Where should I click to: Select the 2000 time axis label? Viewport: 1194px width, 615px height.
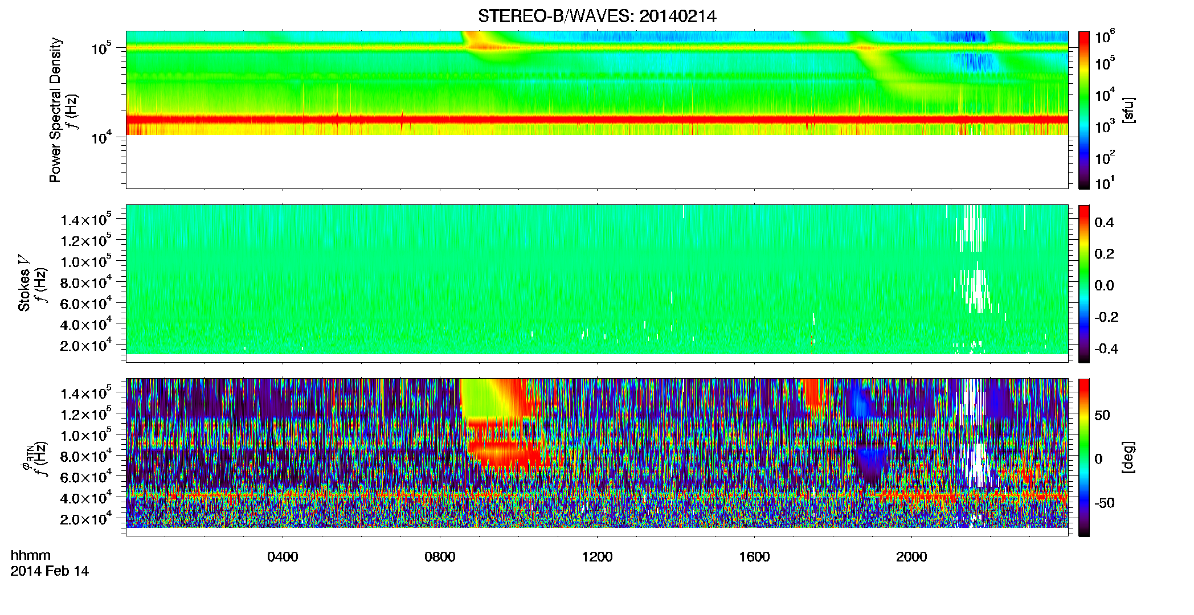coord(911,557)
